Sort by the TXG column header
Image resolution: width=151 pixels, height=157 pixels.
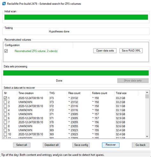click(57, 93)
